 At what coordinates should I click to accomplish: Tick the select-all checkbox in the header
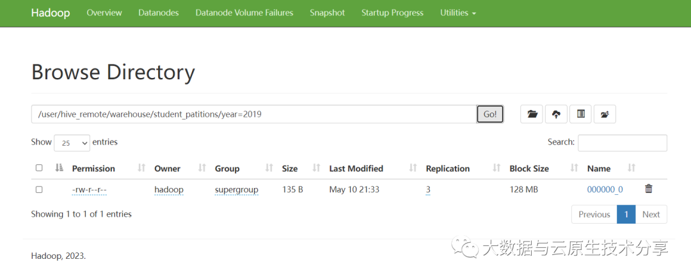point(39,168)
